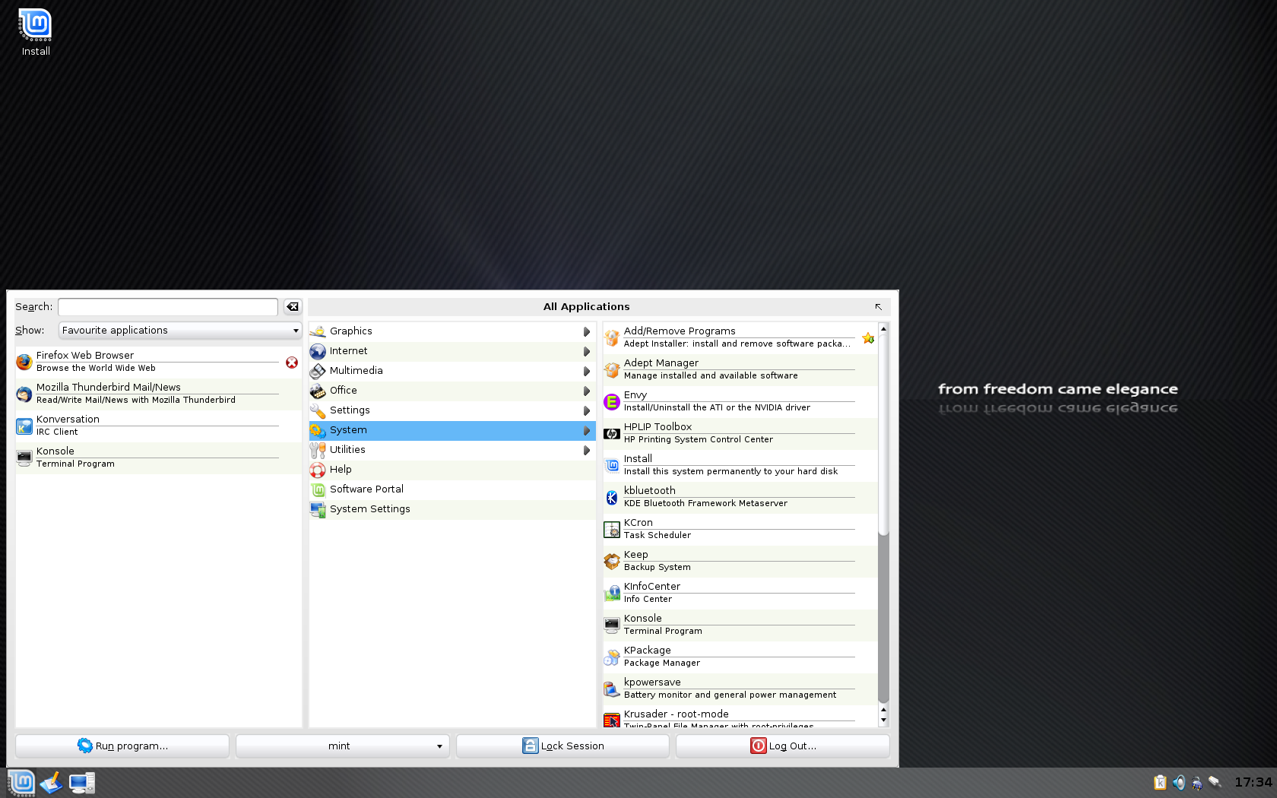Open the Help menu entry
1277x798 pixels.
coord(452,470)
